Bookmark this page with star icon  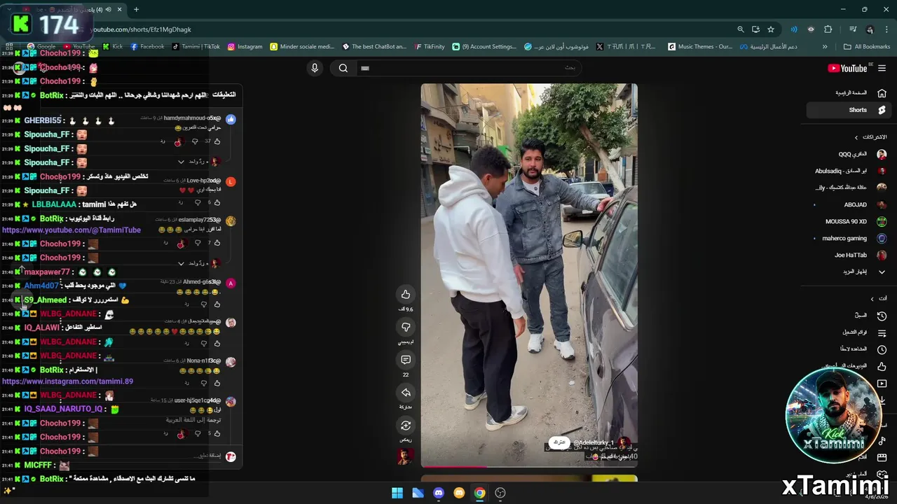pyautogui.click(x=771, y=29)
